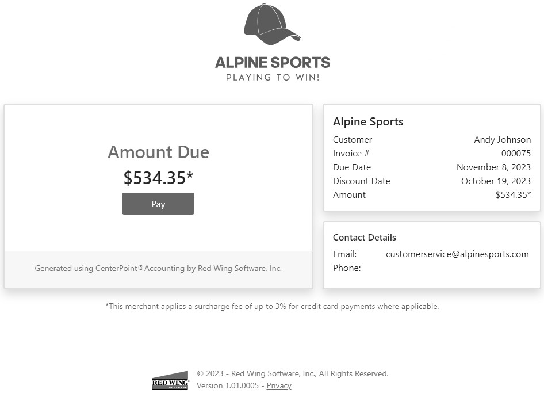Click the $534.35 amount due total
This screenshot has width=544, height=397.
click(x=158, y=178)
